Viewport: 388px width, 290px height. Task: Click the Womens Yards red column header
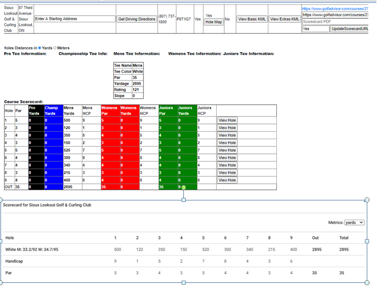[x=130, y=110]
